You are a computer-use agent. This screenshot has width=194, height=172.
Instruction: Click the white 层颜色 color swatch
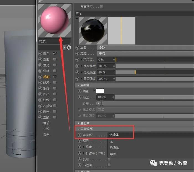coord(100,91)
